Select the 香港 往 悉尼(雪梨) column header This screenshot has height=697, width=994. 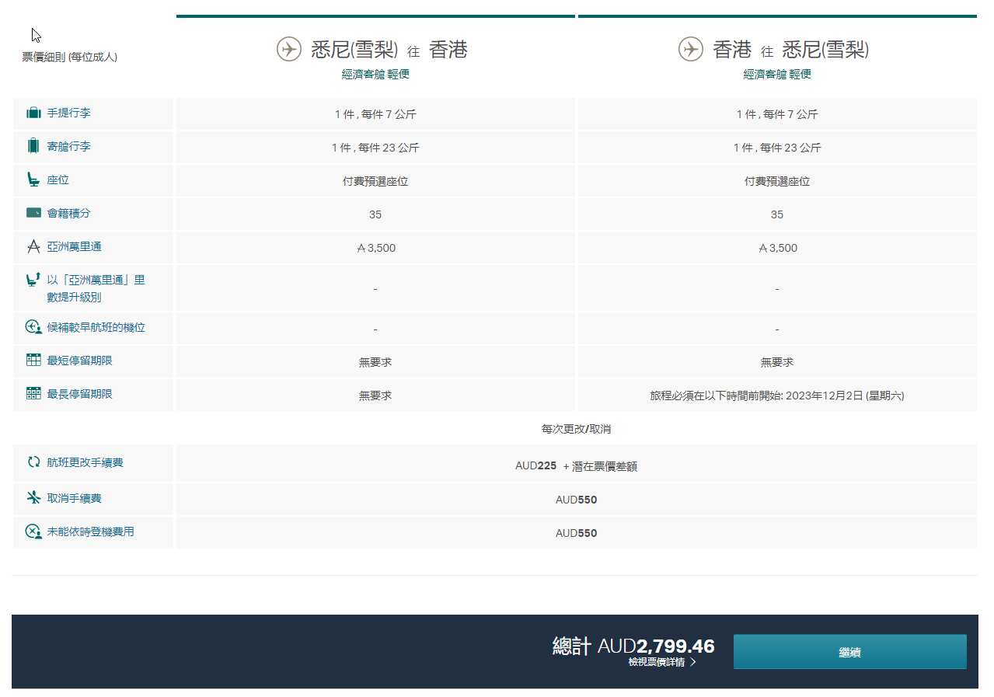(790, 50)
